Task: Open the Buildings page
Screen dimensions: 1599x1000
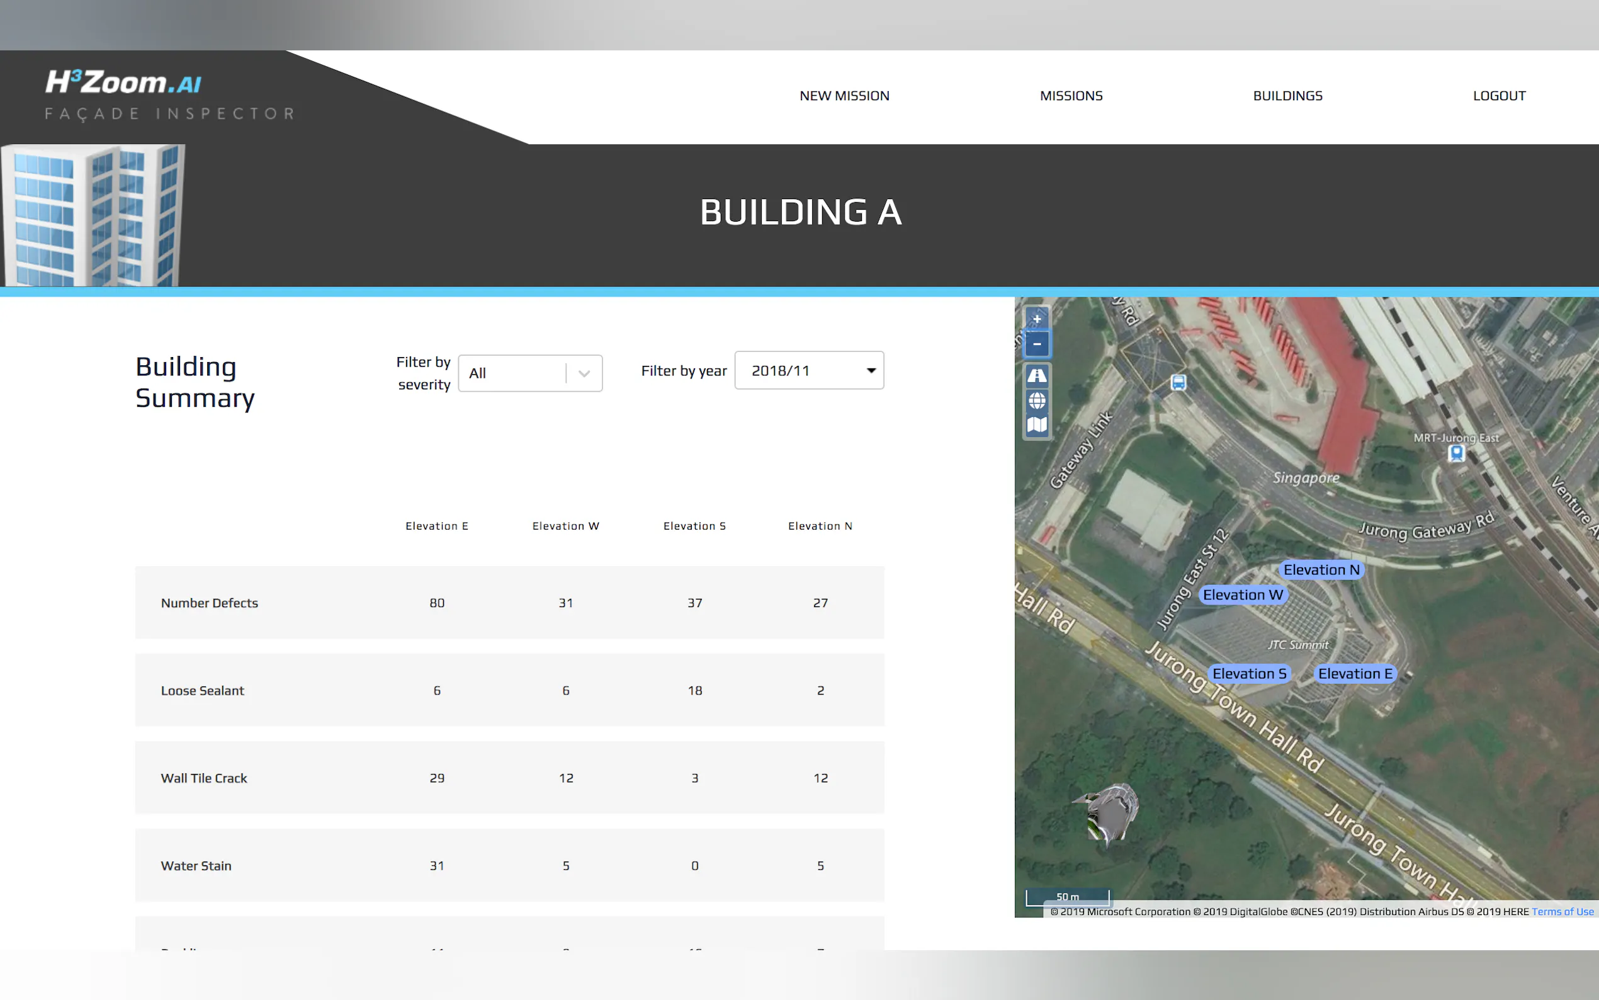Action: coord(1287,96)
